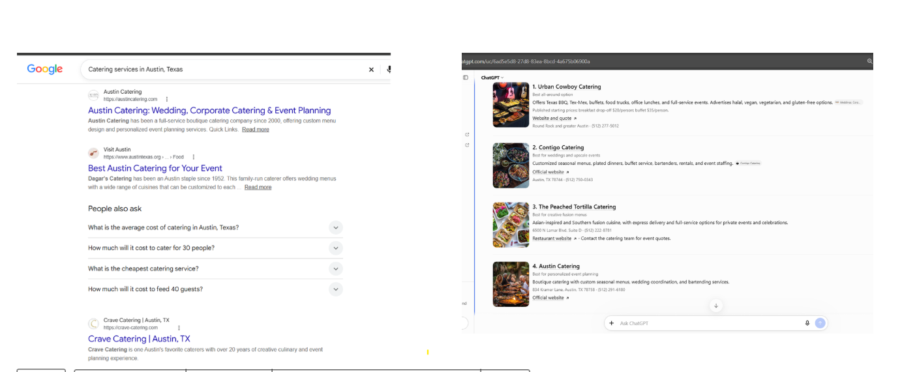
Task: Click 'Austin, TX 78744' Contigo address line
Action: click(562, 180)
